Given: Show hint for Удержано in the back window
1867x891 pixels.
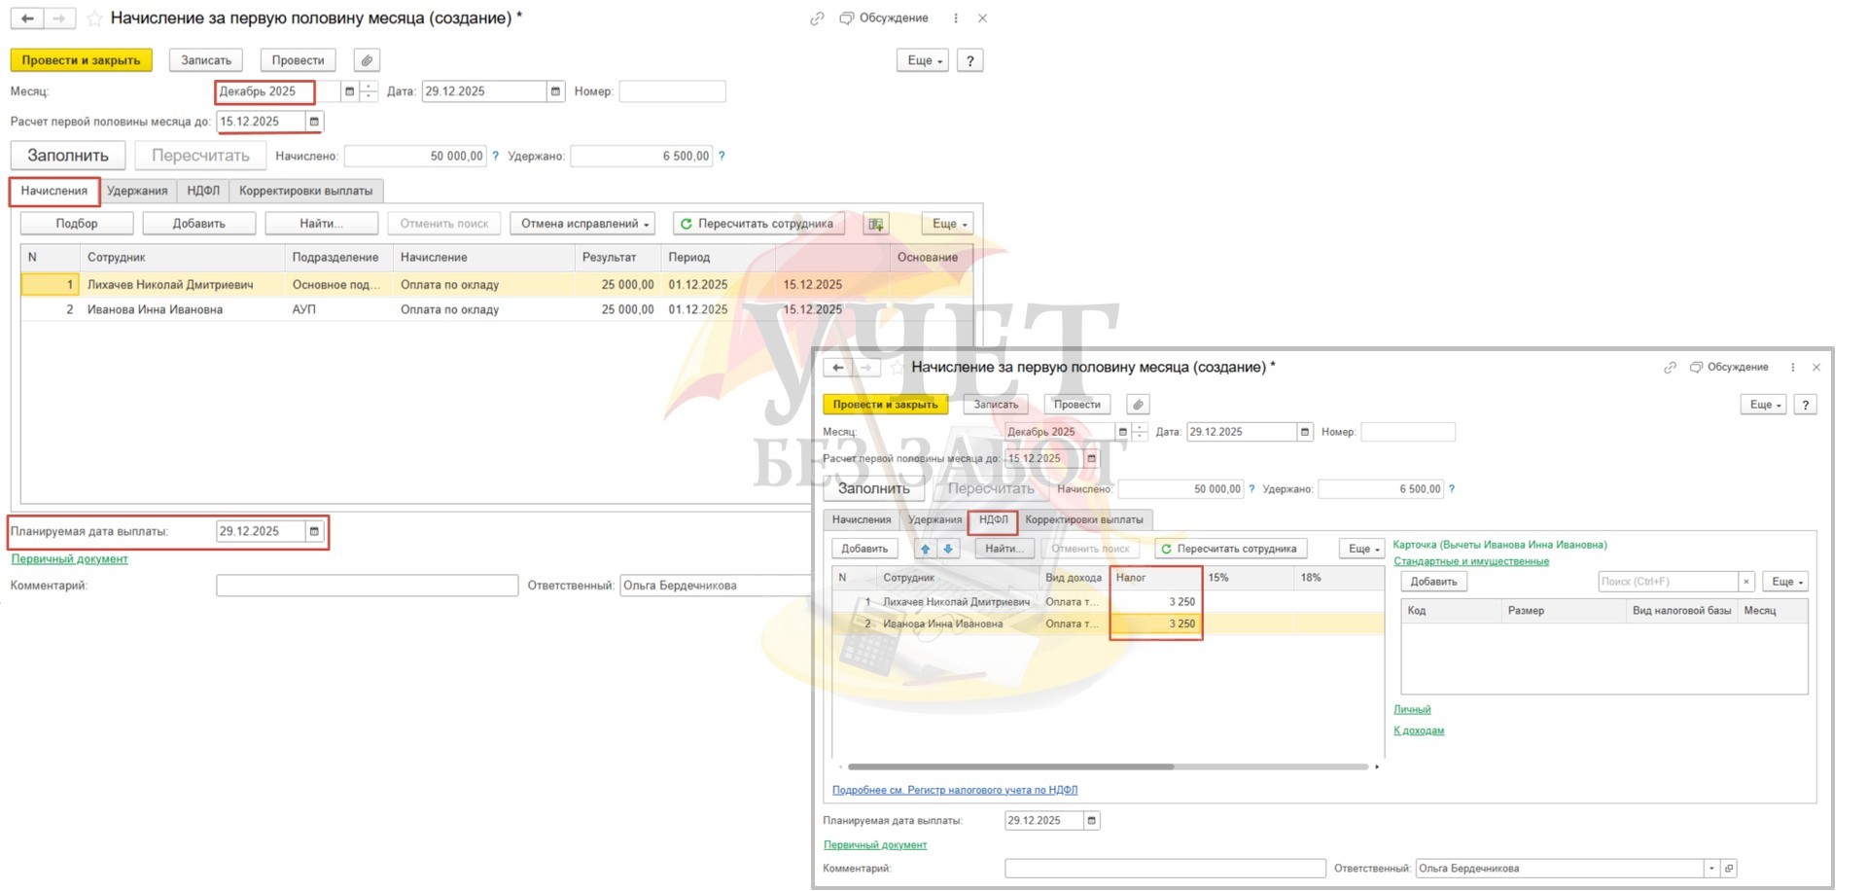Looking at the screenshot, I should click(722, 156).
